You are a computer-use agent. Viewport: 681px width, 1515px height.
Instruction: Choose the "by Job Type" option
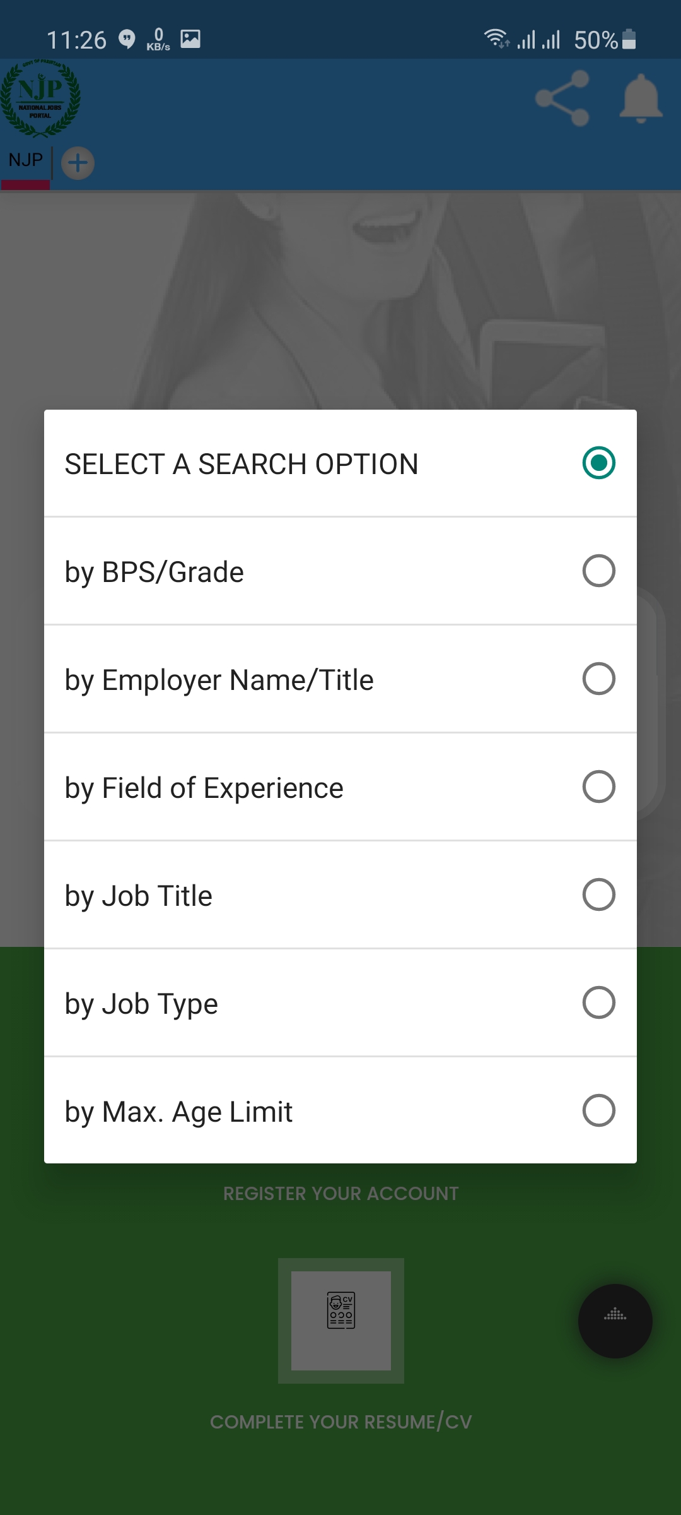coord(141,1004)
